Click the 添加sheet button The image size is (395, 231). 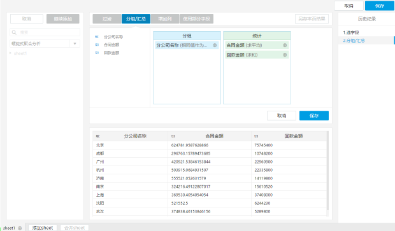(43, 228)
